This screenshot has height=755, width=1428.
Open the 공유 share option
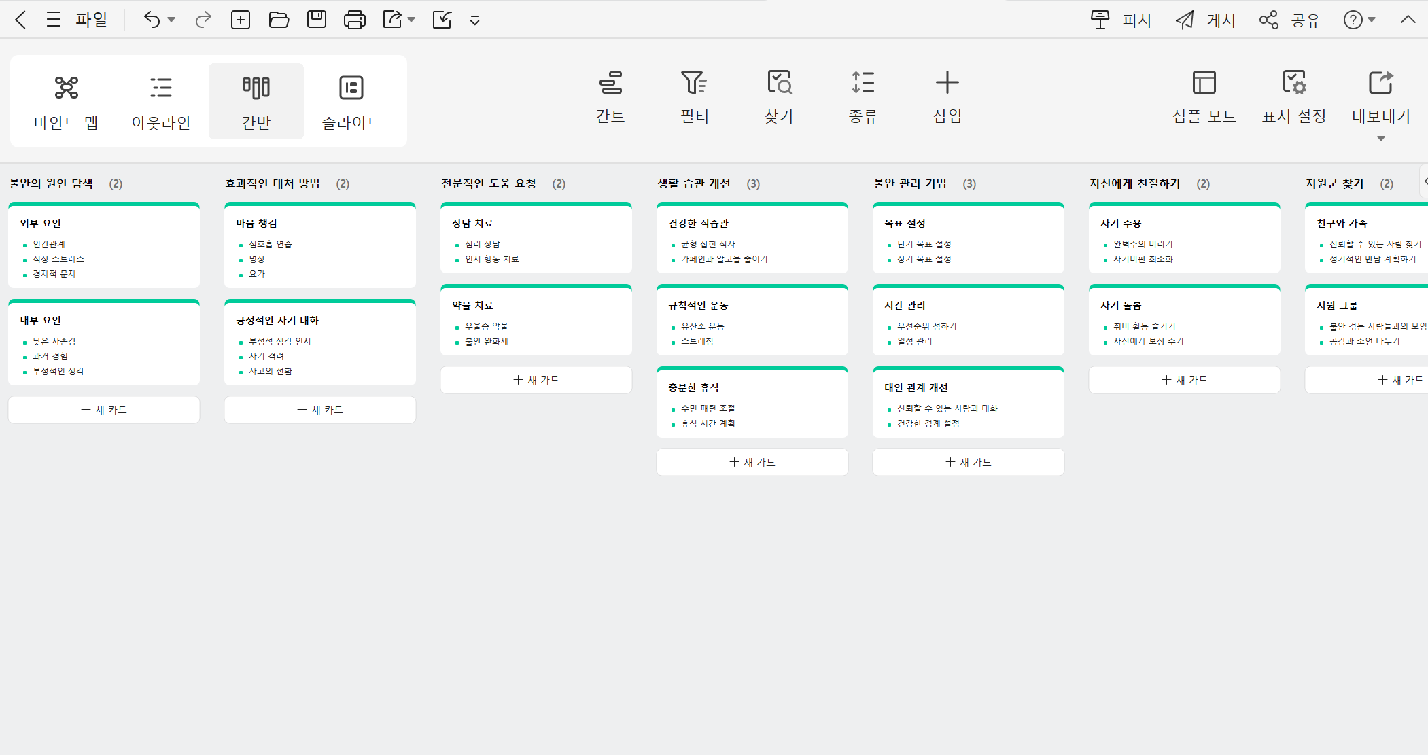coord(1289,20)
